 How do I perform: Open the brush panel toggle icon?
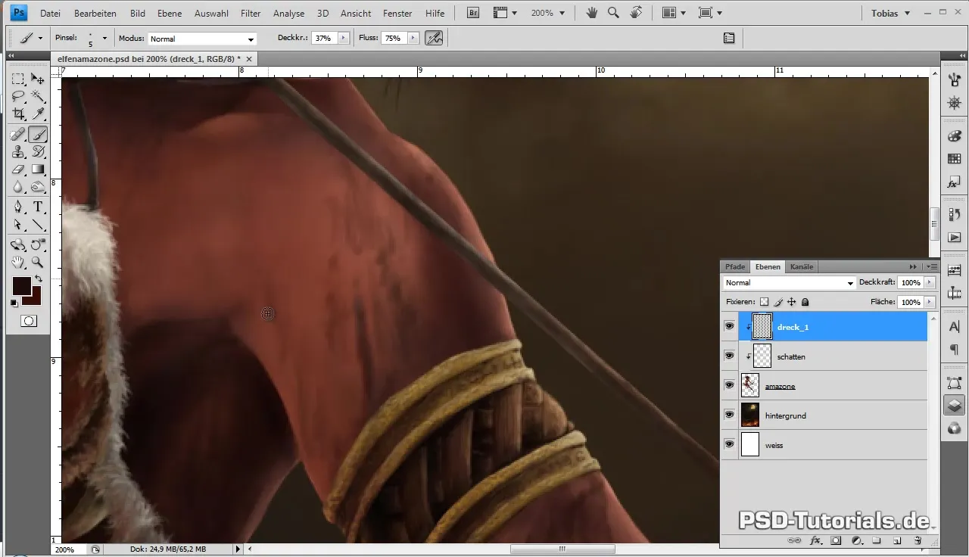pyautogui.click(x=729, y=38)
